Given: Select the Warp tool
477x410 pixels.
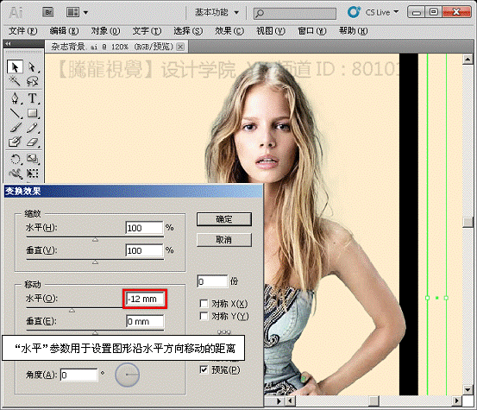Looking at the screenshot, I should (15, 173).
